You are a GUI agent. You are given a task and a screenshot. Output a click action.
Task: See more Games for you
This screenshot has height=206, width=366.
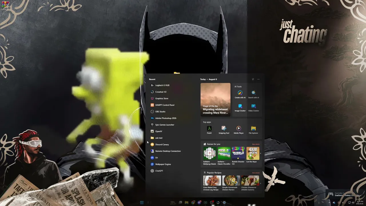pos(256,144)
